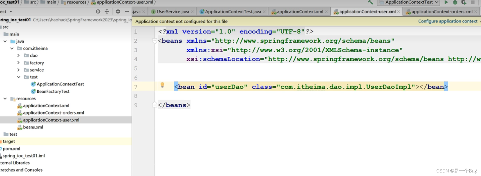Collapse the com.itheima package
The height and width of the screenshot is (176, 481).
pos(12,48)
